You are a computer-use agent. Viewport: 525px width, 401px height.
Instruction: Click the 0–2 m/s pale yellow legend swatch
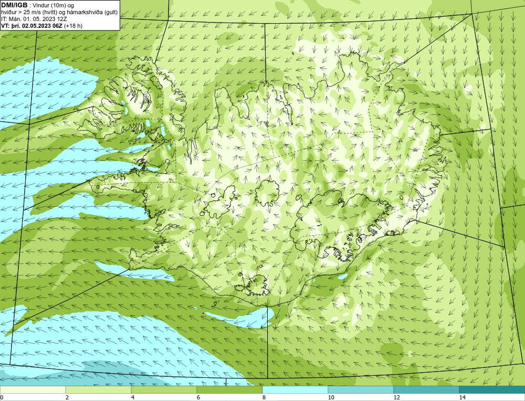[x=33, y=389]
